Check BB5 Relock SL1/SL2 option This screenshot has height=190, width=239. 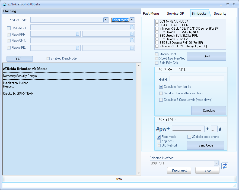click(x=157, y=39)
